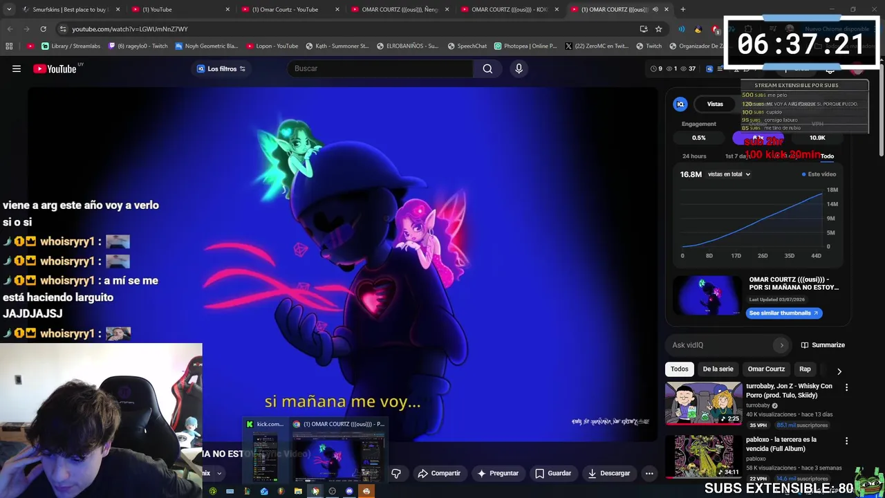Click the magnifier search button
Screen dimensions: 885x498
(x=487, y=68)
